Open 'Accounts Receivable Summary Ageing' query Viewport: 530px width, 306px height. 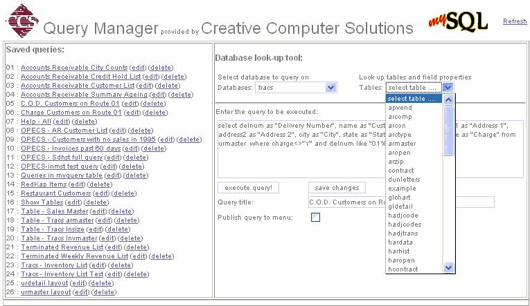[84, 95]
